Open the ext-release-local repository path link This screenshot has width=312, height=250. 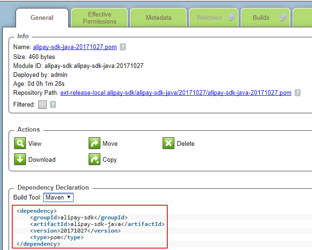coord(176,92)
